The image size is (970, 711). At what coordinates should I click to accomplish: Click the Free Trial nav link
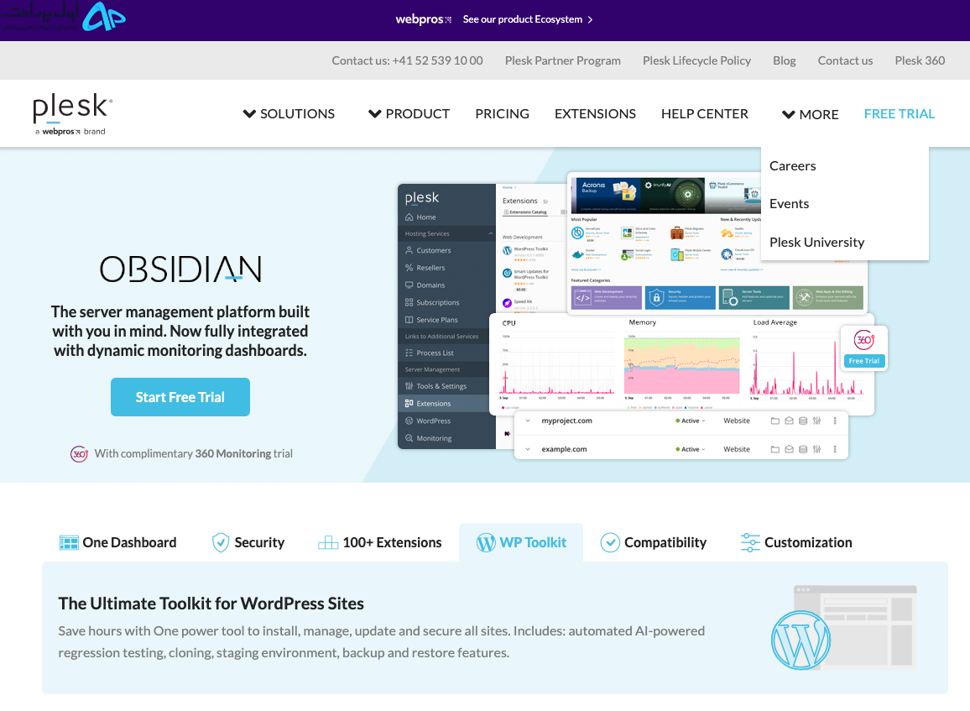(900, 114)
